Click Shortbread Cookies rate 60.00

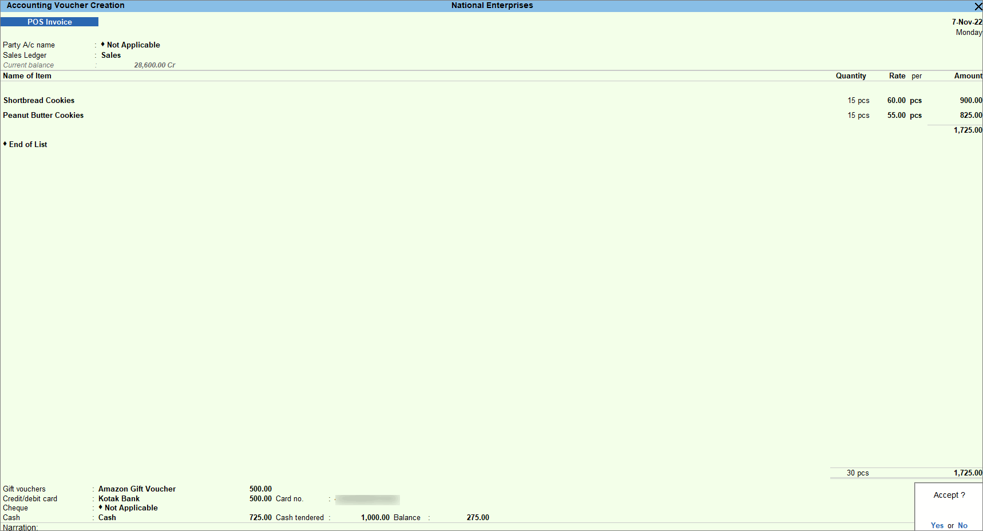coord(896,100)
